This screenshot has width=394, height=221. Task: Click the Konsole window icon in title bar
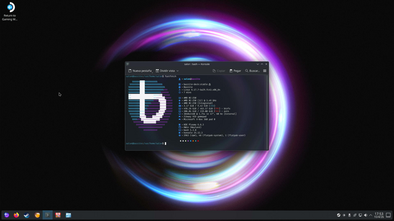(x=127, y=64)
